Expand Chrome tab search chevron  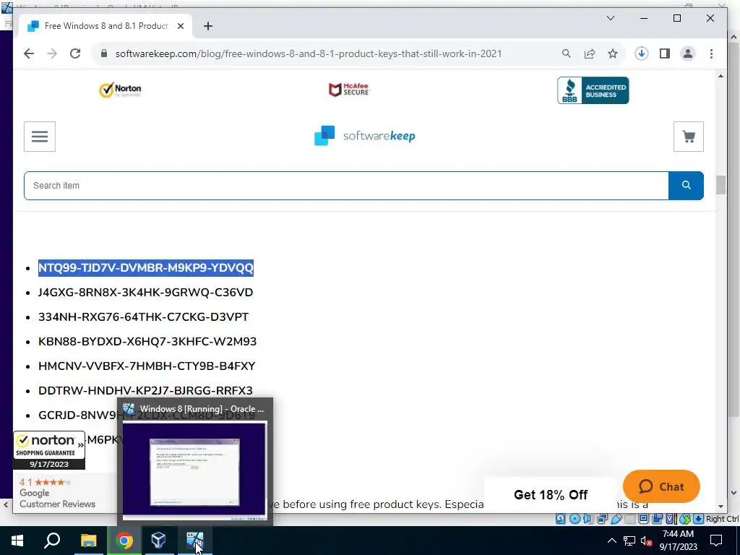coord(610,18)
